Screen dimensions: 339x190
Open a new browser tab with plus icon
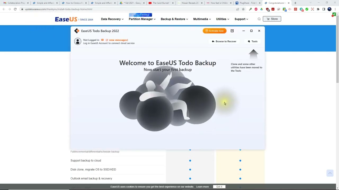[x=295, y=3]
